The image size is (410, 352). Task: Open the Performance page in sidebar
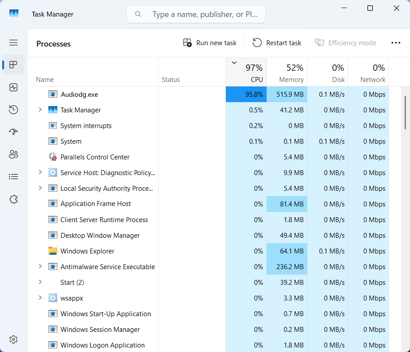point(13,87)
